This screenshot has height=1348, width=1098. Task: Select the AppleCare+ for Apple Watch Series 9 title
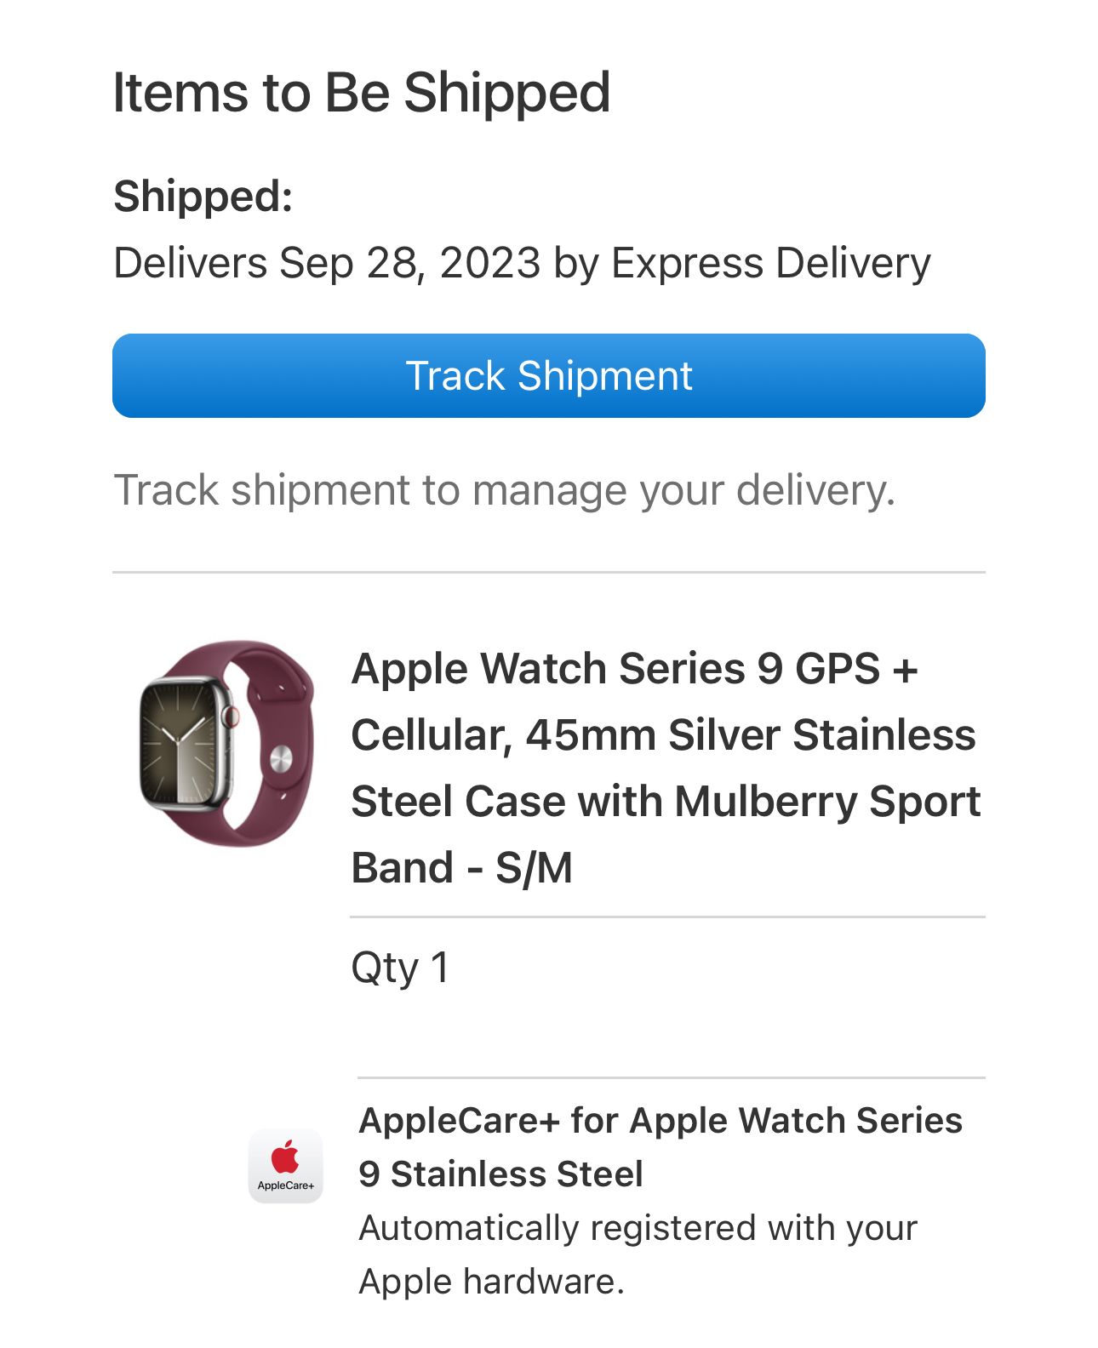(661, 1146)
